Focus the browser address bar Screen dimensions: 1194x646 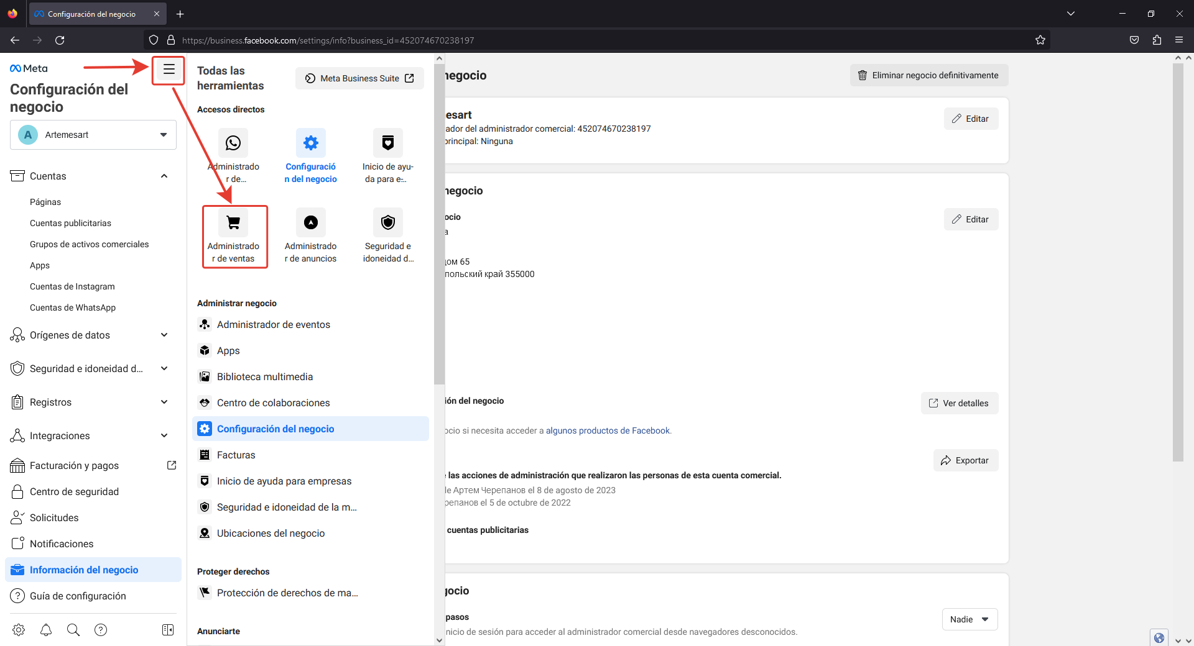pyautogui.click(x=597, y=40)
